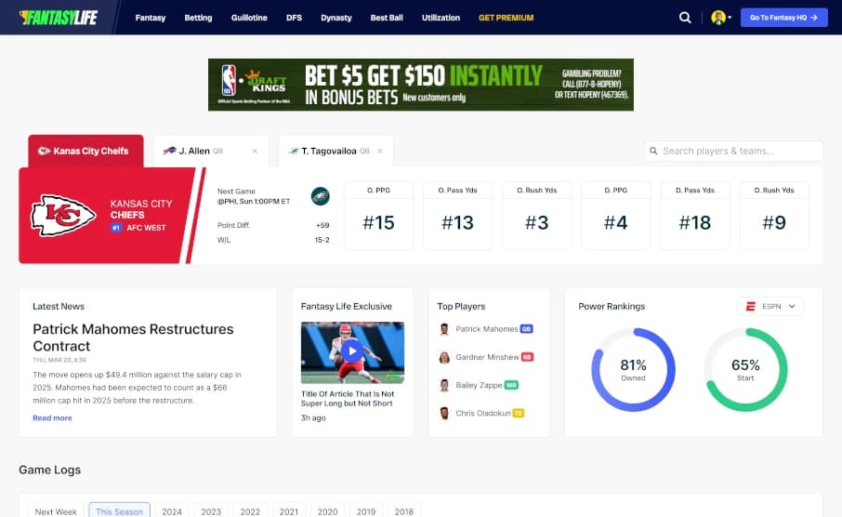The image size is (842, 517).
Task: Click the Chiefs logo in team header
Action: pyautogui.click(x=63, y=215)
